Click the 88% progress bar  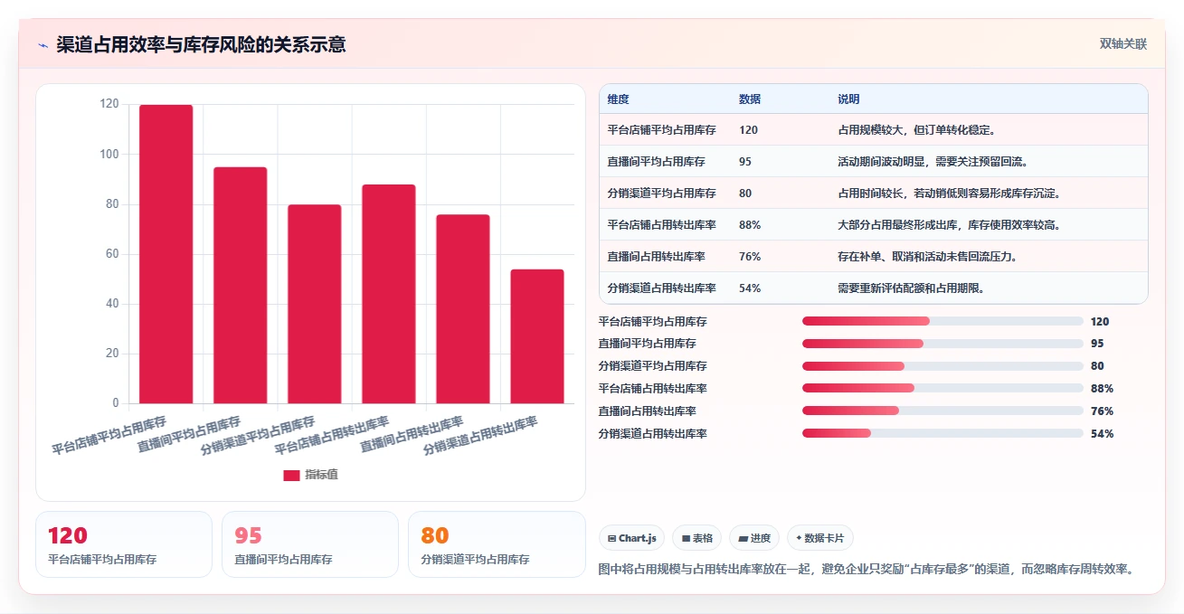942,389
